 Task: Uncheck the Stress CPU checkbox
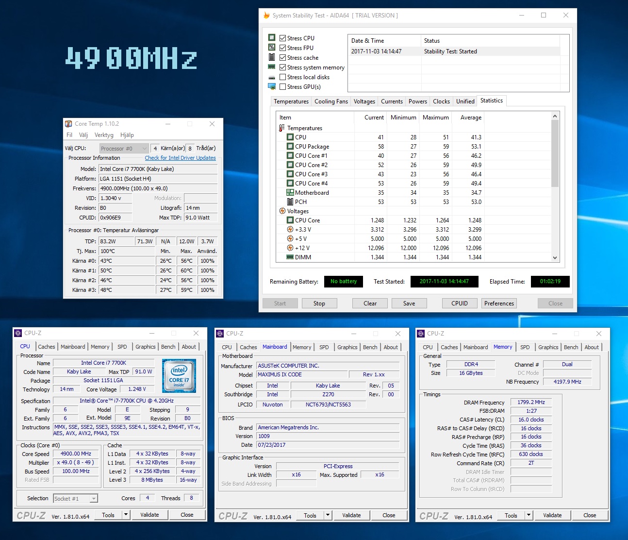coord(282,38)
